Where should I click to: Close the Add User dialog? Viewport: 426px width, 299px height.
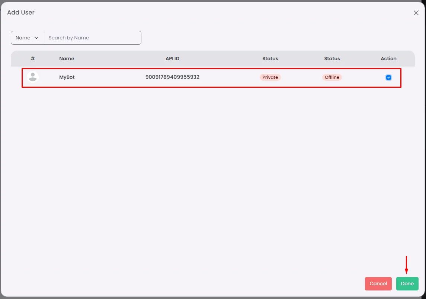point(416,13)
